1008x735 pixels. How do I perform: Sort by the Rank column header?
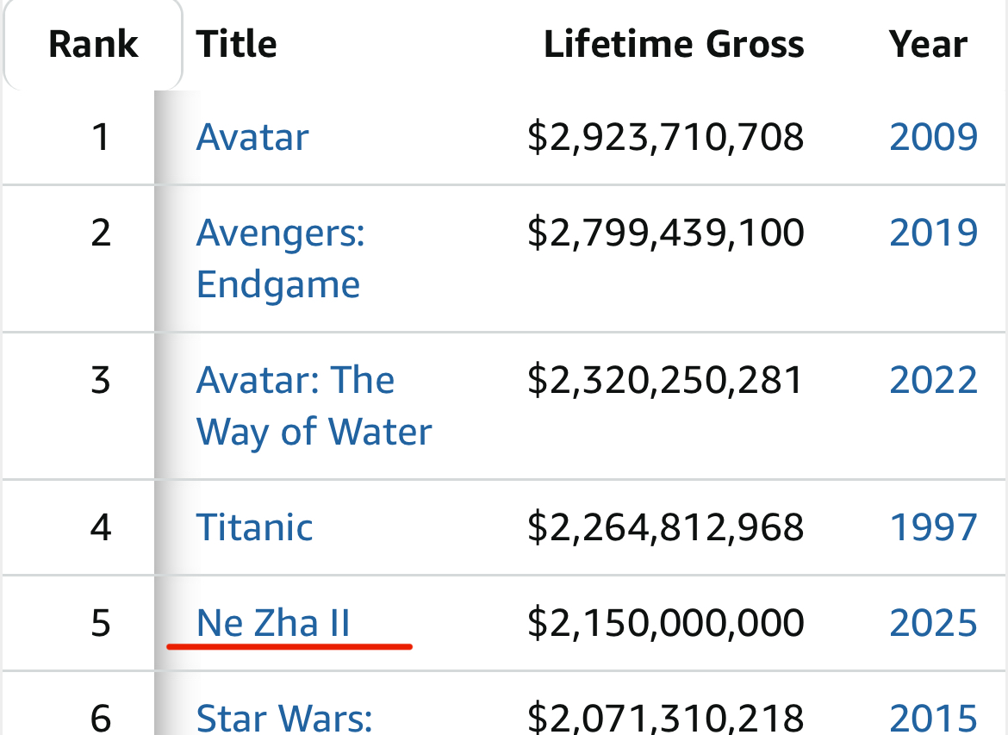tap(93, 45)
